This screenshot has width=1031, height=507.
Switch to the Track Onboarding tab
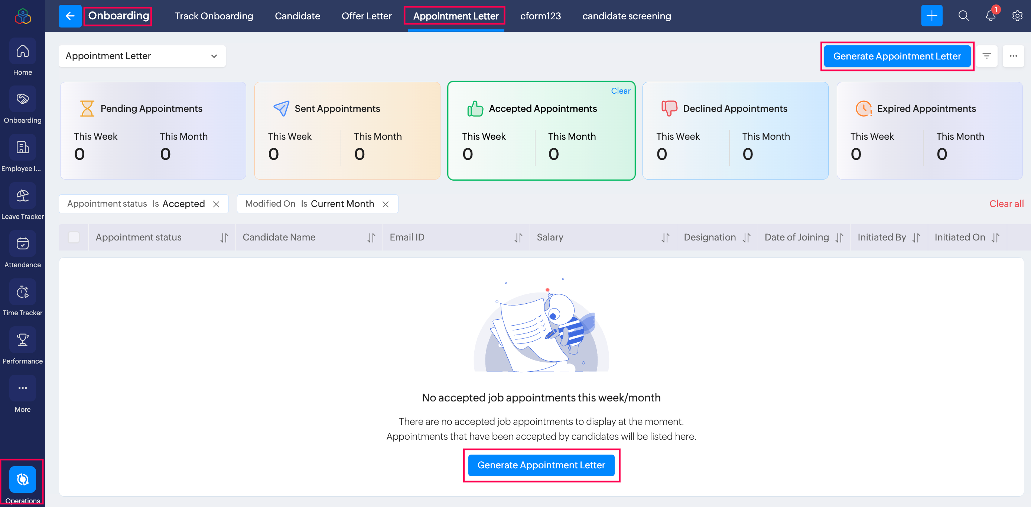coord(214,16)
